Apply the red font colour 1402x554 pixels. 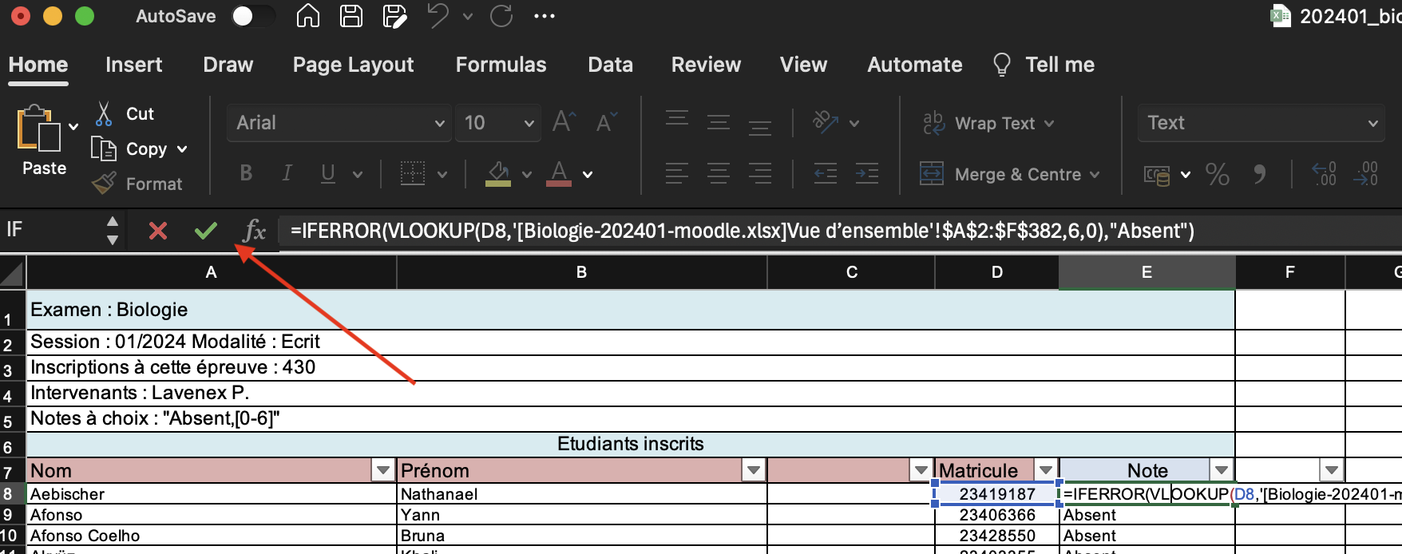pyautogui.click(x=559, y=173)
